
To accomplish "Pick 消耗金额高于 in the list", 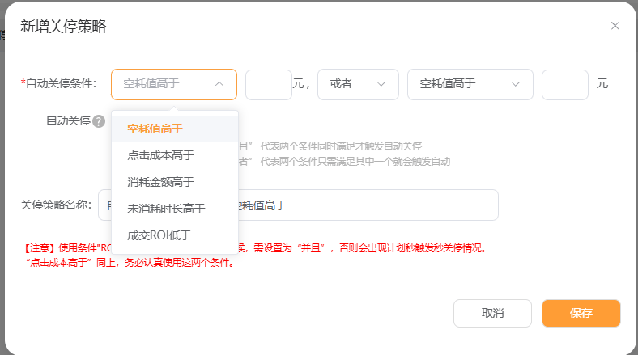I will 160,182.
